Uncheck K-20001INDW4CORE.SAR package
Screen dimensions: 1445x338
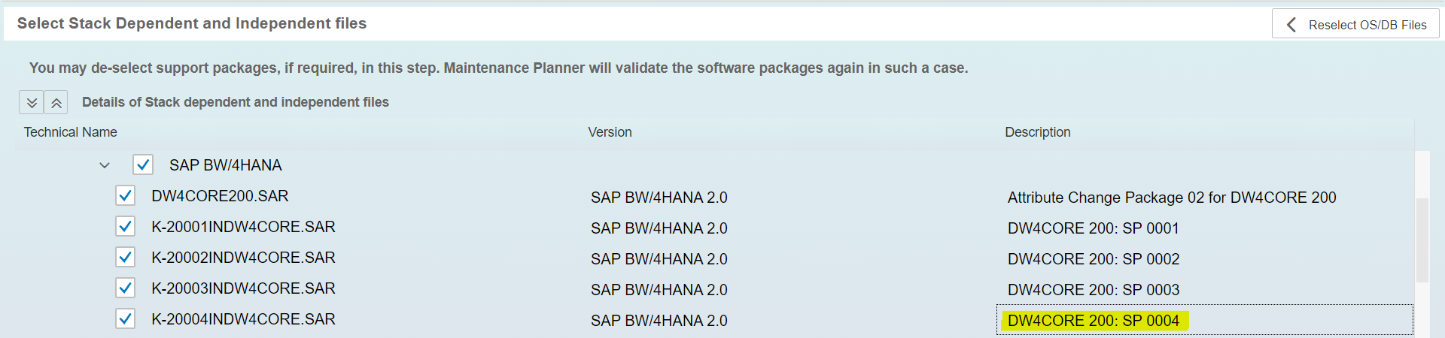click(x=126, y=227)
